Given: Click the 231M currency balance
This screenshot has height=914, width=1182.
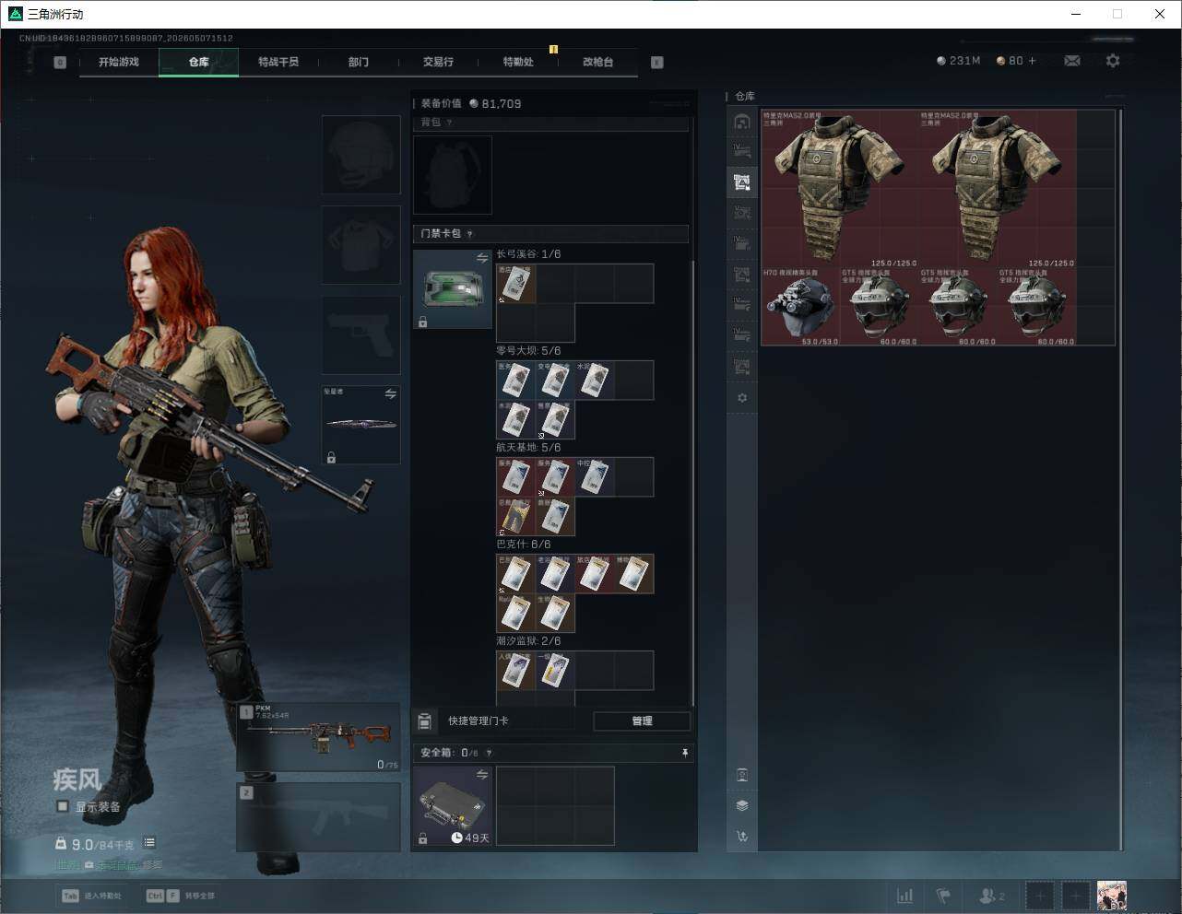Looking at the screenshot, I should pyautogui.click(x=959, y=61).
